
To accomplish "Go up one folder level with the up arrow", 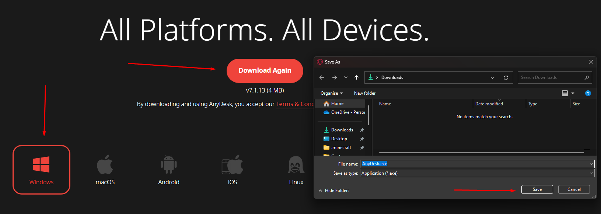I will coord(356,77).
